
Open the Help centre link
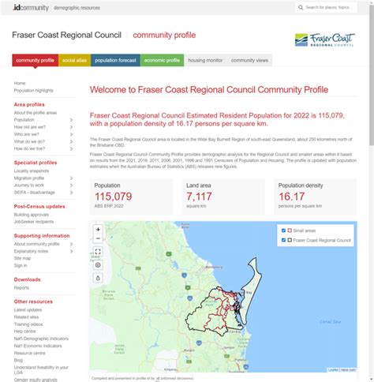coord(24,331)
